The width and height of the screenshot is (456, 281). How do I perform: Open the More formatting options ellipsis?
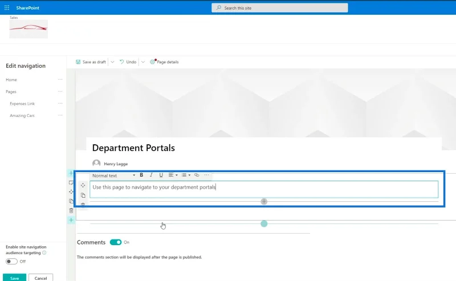pyautogui.click(x=206, y=175)
